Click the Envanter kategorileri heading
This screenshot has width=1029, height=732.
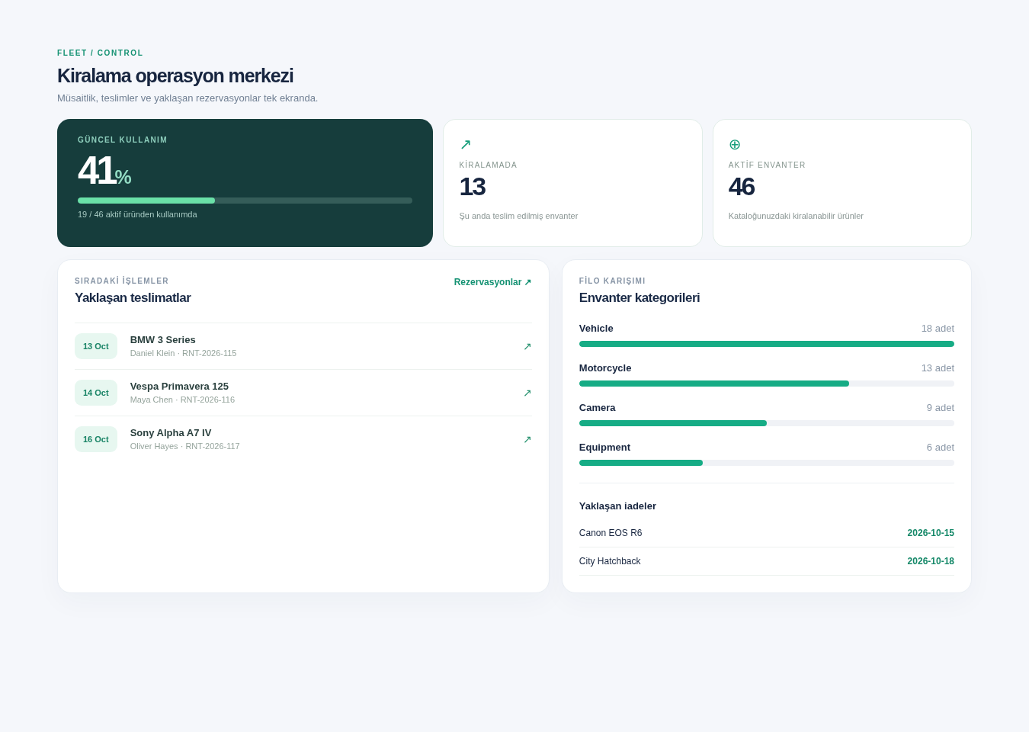pos(640,298)
